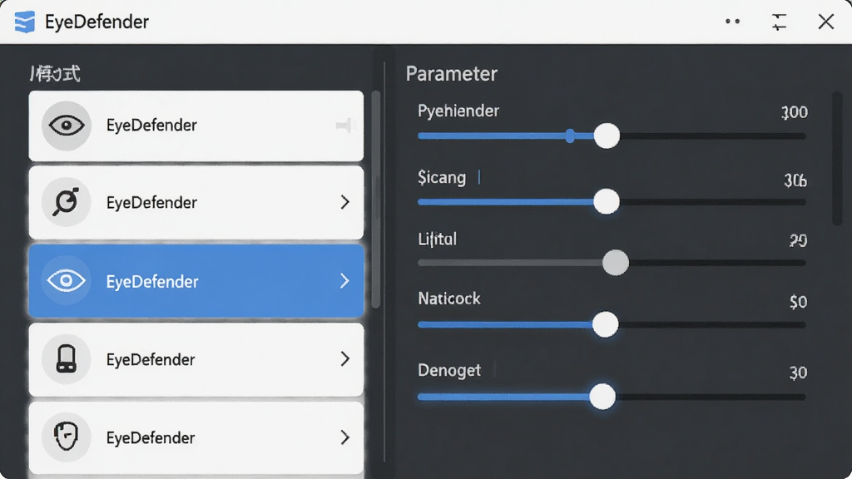Click the Naticock value $0
The width and height of the screenshot is (852, 479).
click(x=798, y=301)
